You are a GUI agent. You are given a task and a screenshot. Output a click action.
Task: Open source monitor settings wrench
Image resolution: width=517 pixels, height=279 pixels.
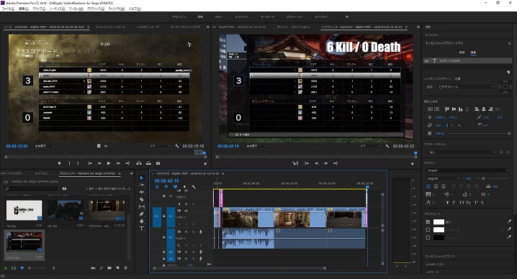[176, 146]
